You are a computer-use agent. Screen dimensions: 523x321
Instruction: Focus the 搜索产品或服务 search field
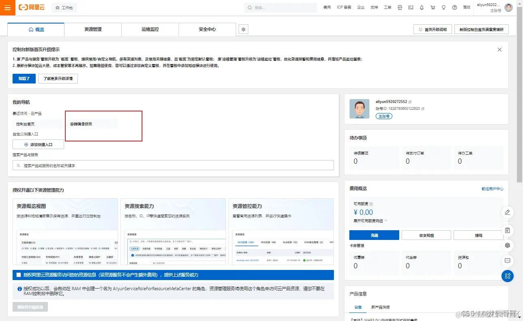173,165
